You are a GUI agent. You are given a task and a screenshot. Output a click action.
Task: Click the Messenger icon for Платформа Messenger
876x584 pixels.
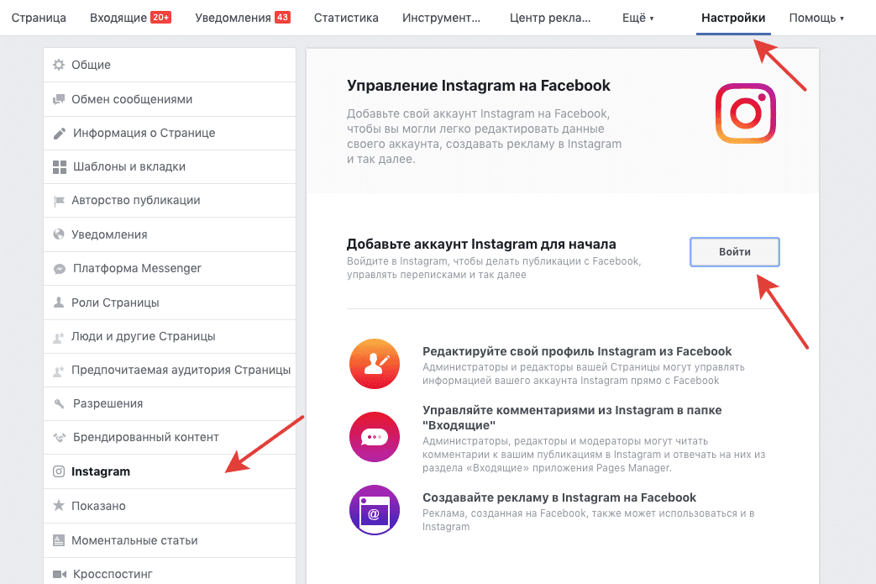[x=60, y=268]
